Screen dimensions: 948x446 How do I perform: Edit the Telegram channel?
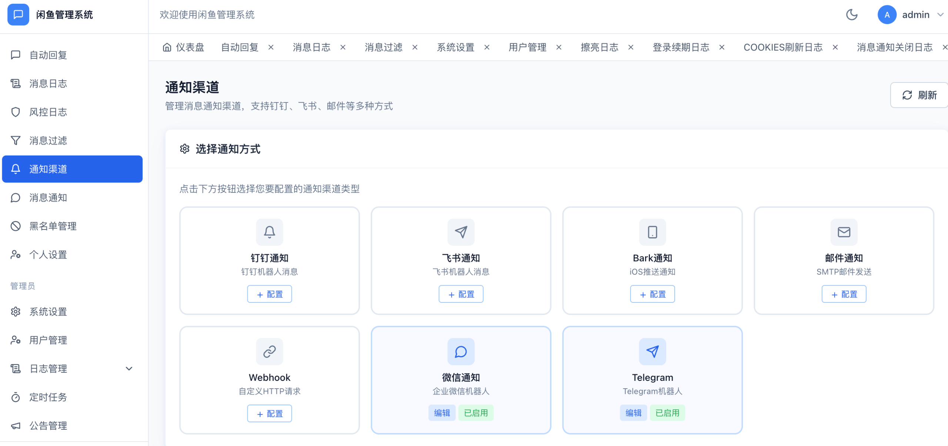pos(634,413)
